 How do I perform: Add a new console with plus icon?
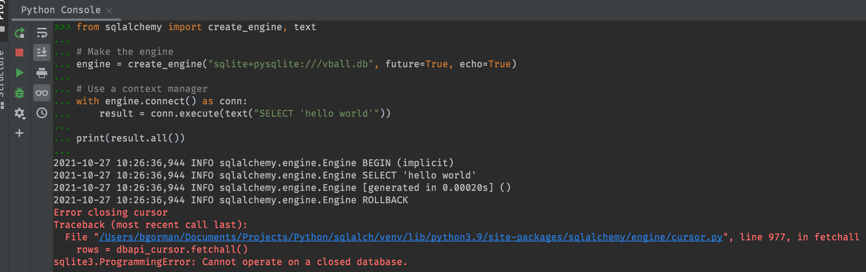point(19,133)
